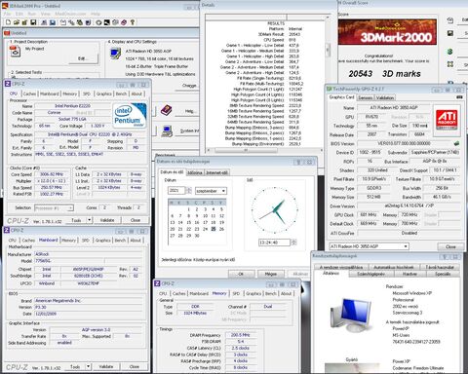Screen dimensions: 468x374
Task: Click the My Project document icon
Action: click(x=16, y=52)
